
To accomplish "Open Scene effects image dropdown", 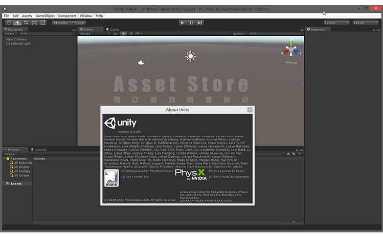I will pyautogui.click(x=139, y=34).
